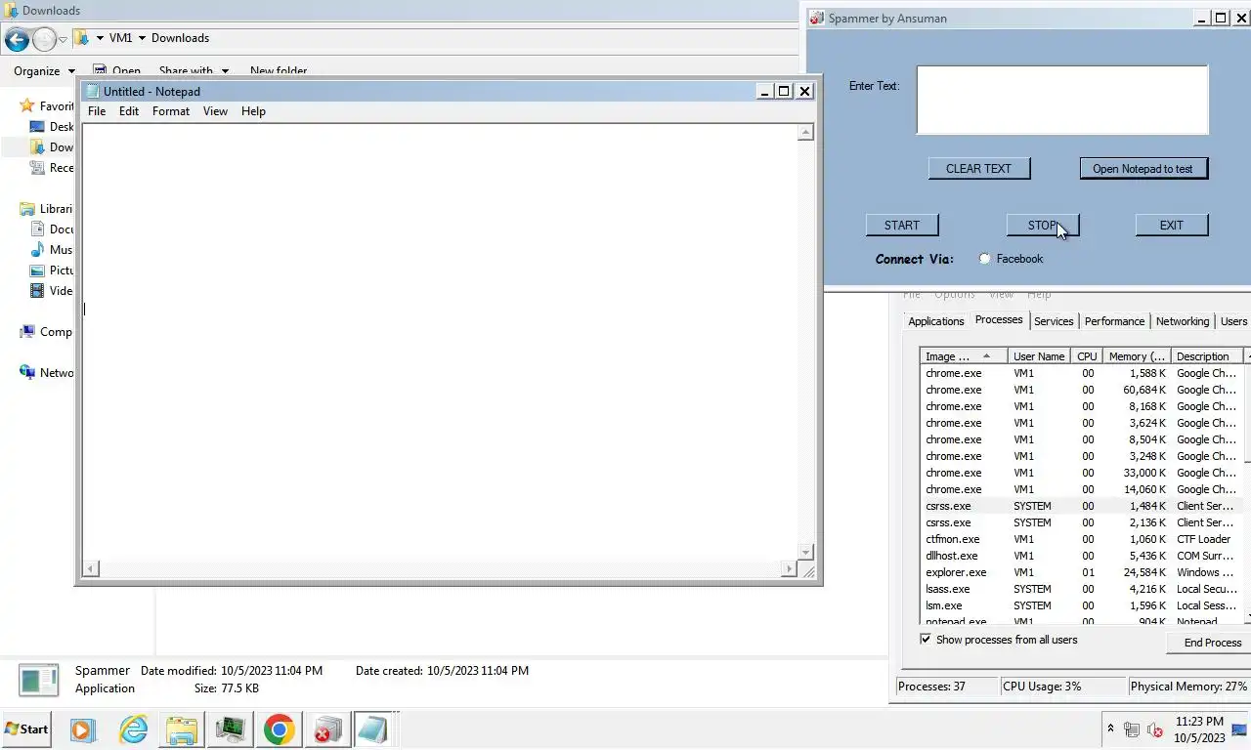Toggle Show processes from all users
The height and width of the screenshot is (750, 1251).
[x=926, y=640]
